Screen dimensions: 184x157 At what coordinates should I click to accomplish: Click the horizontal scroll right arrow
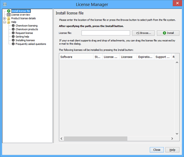pos(172,139)
